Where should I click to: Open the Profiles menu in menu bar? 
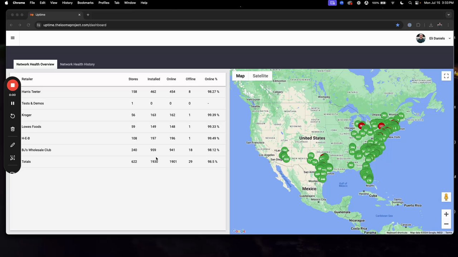click(104, 2)
